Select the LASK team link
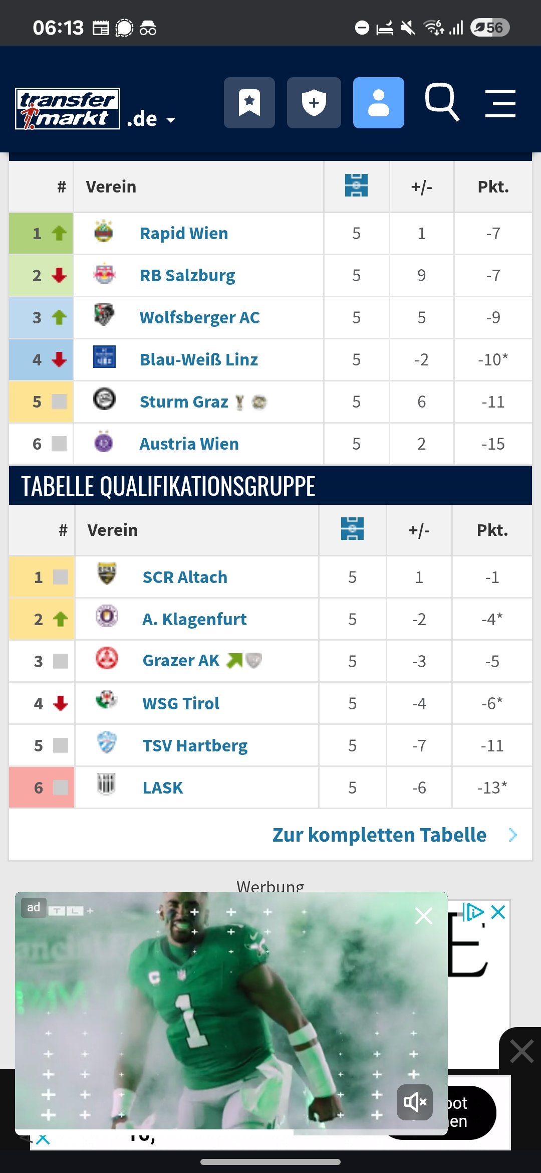 click(x=163, y=788)
